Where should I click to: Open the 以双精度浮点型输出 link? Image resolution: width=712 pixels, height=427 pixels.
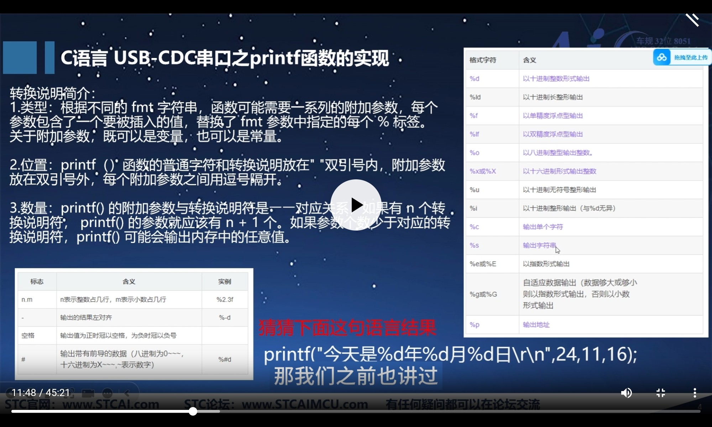point(553,134)
